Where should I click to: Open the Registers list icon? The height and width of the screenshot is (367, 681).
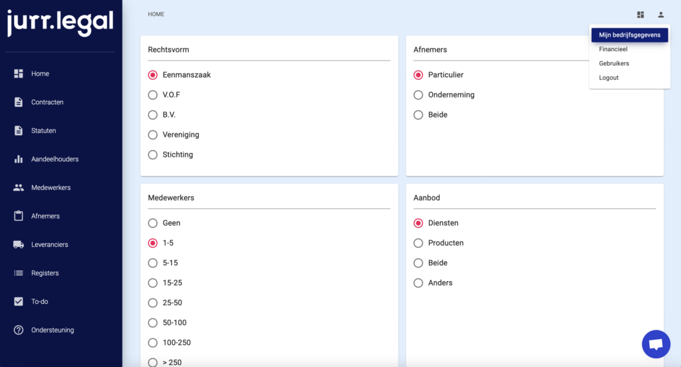(18, 273)
